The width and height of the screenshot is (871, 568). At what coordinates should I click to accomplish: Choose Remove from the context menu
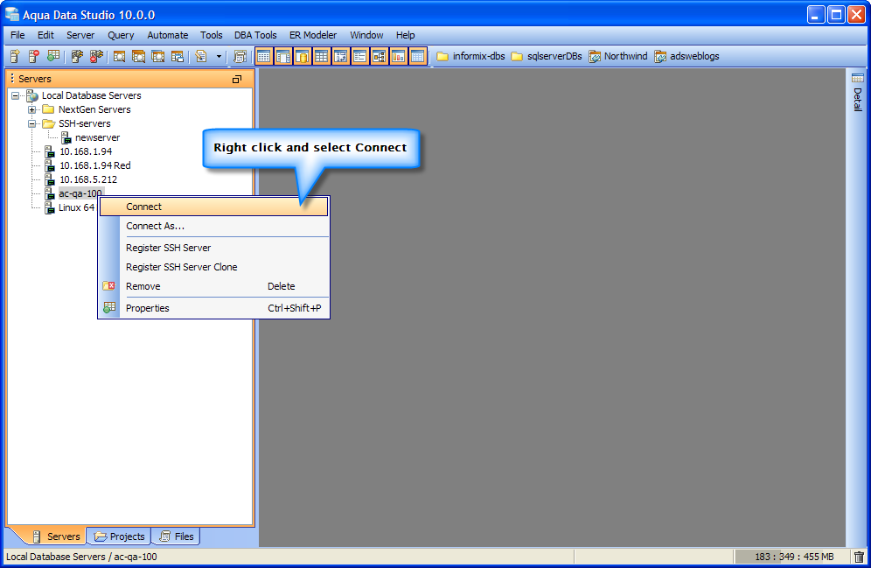(x=214, y=286)
